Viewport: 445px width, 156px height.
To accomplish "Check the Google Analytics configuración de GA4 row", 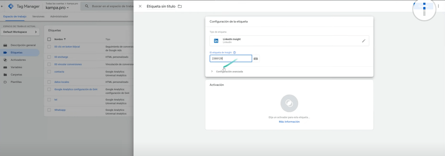I will [49, 89].
